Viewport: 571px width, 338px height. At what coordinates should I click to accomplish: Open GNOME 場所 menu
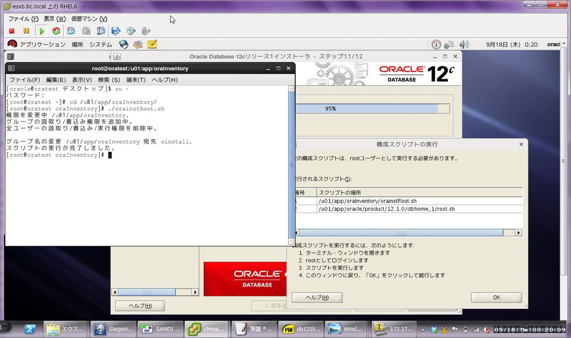77,45
